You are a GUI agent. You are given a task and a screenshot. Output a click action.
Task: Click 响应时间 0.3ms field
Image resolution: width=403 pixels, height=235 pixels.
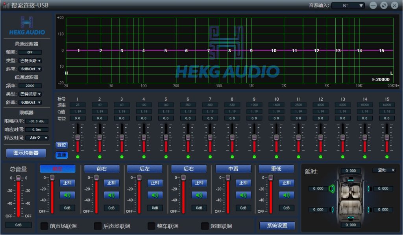pyautogui.click(x=37, y=130)
